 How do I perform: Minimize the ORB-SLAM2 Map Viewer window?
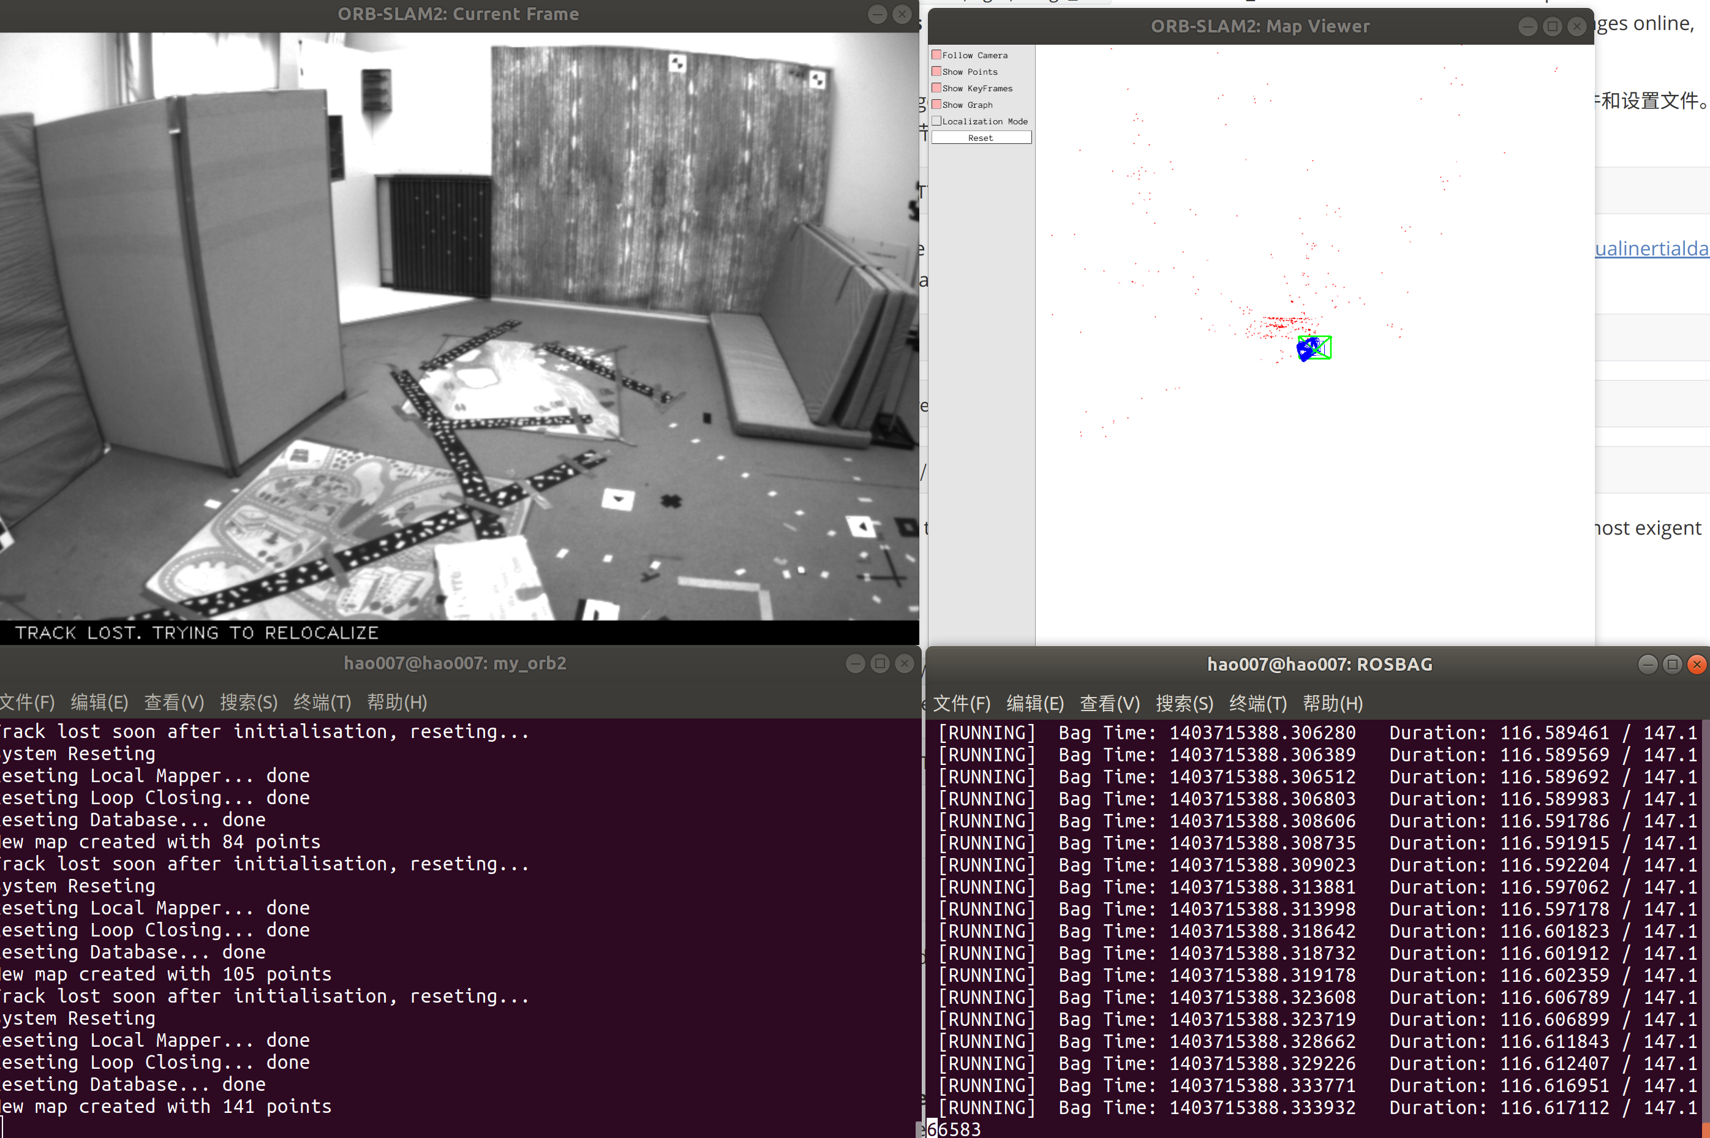[1528, 27]
